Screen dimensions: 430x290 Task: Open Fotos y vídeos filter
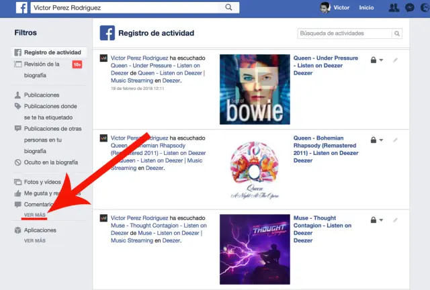(42, 182)
